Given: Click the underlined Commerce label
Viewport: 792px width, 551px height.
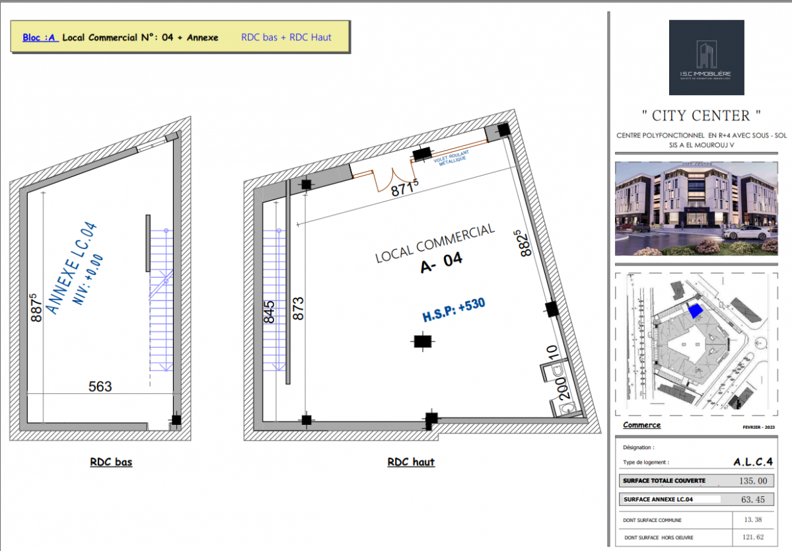Looking at the screenshot, I should point(641,425).
